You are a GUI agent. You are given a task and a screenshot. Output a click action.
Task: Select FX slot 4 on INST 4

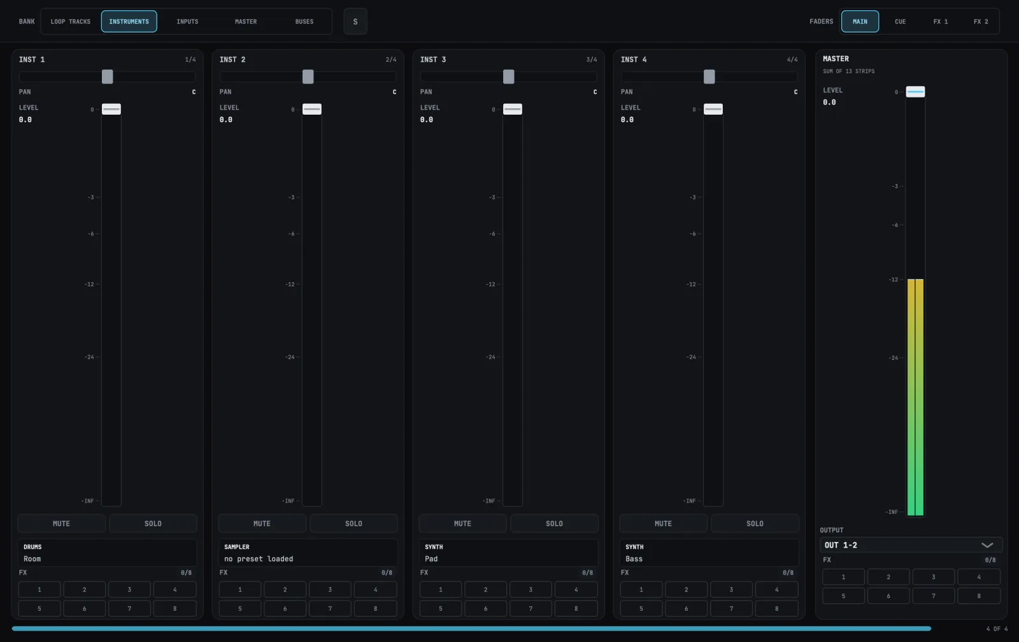[777, 590]
